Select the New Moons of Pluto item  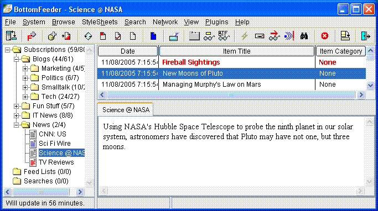pos(232,73)
